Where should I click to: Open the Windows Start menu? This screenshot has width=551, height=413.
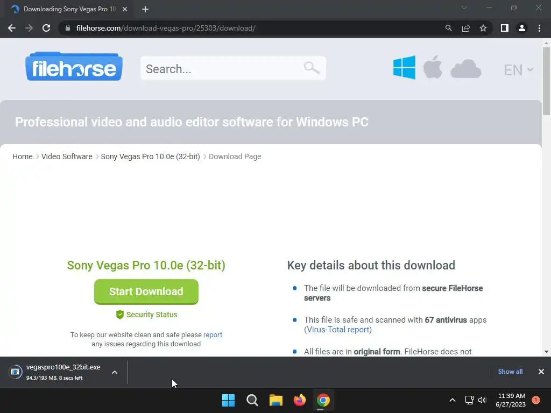(228, 400)
